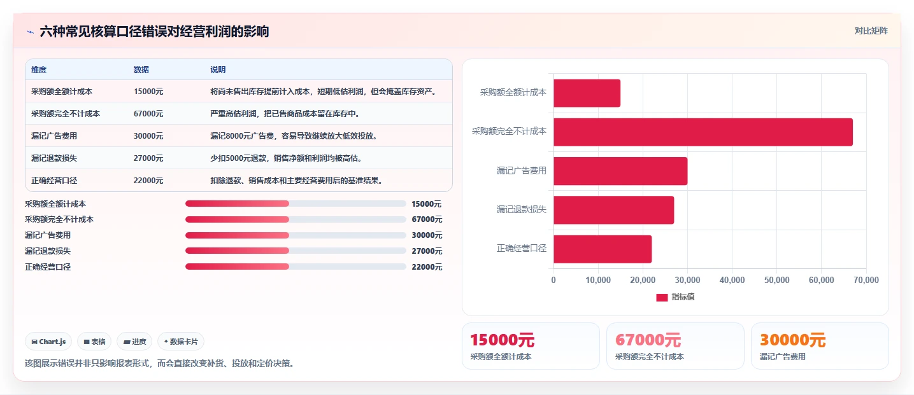This screenshot has height=395, width=914.
Task: Open the 15000元 data card
Action: point(531,346)
